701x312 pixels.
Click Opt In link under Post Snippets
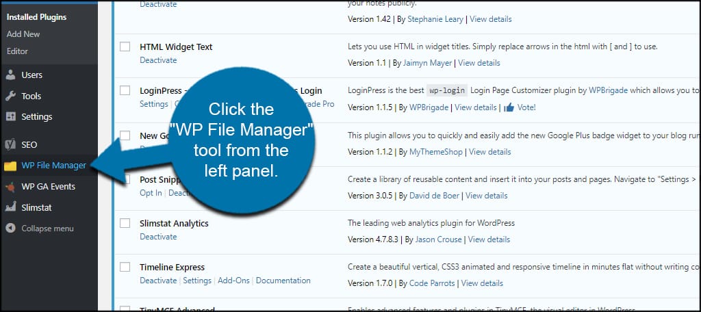click(x=151, y=193)
